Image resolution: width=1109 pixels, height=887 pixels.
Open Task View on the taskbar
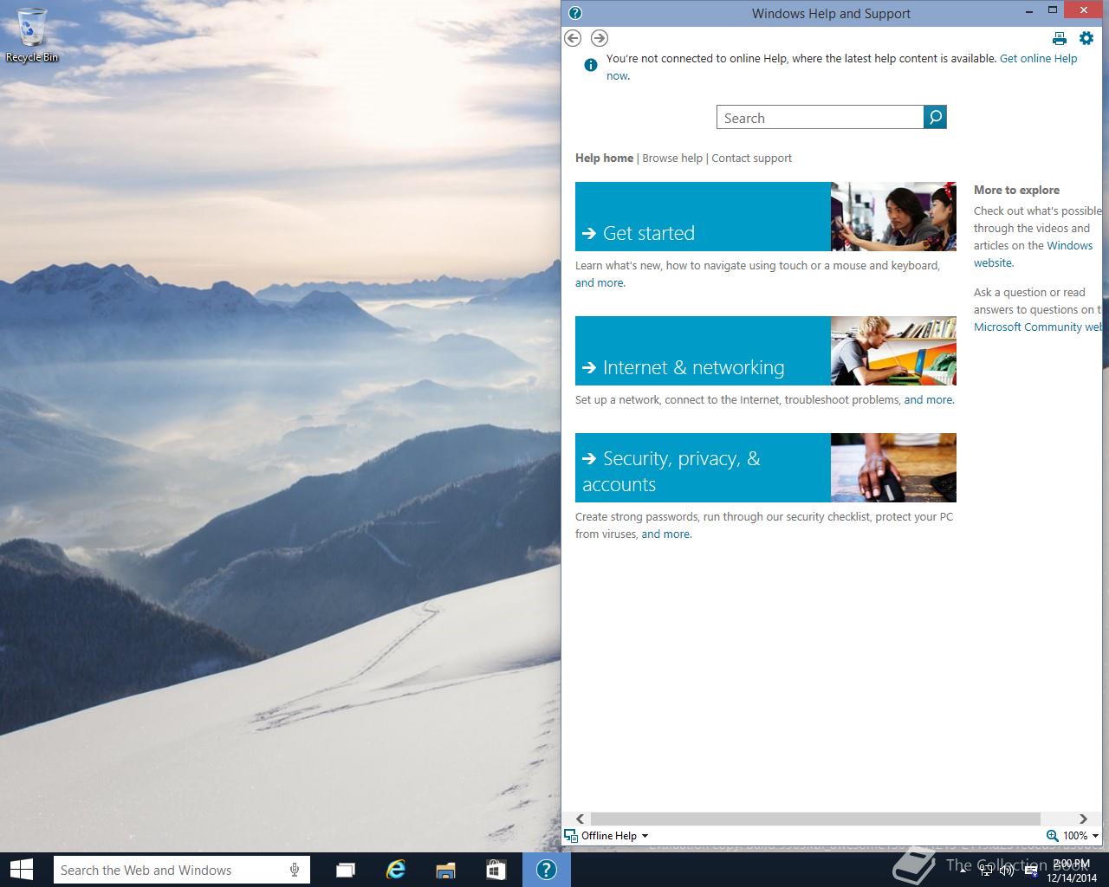point(346,870)
